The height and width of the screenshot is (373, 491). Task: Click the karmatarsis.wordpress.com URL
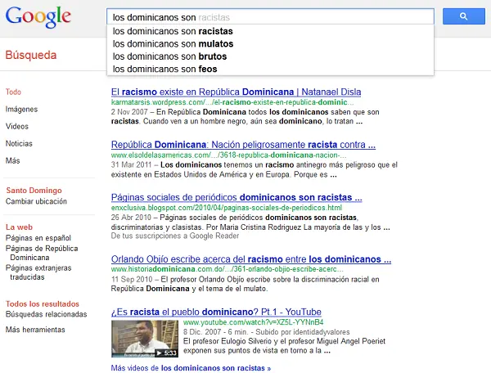[232, 102]
